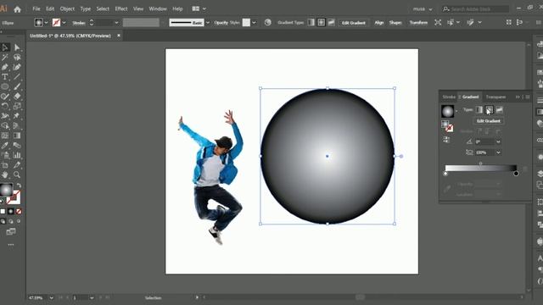The height and width of the screenshot is (305, 543).
Task: Select the Pen tool
Action: click(x=5, y=67)
